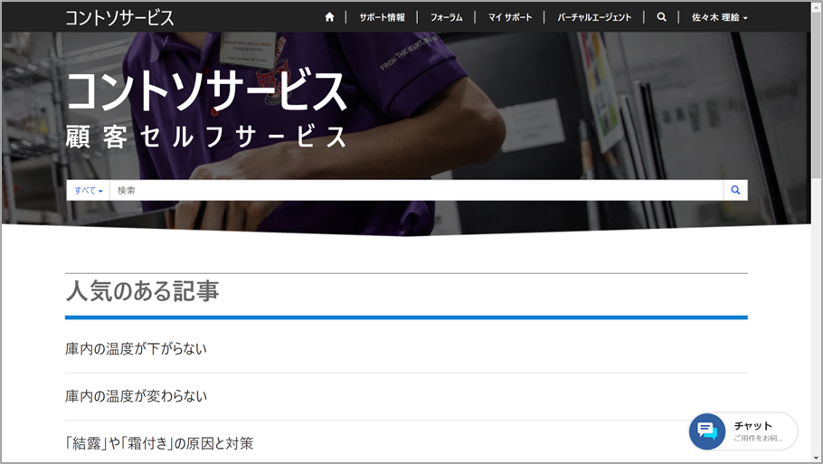Open the バーチャルエージェント menu item

594,17
